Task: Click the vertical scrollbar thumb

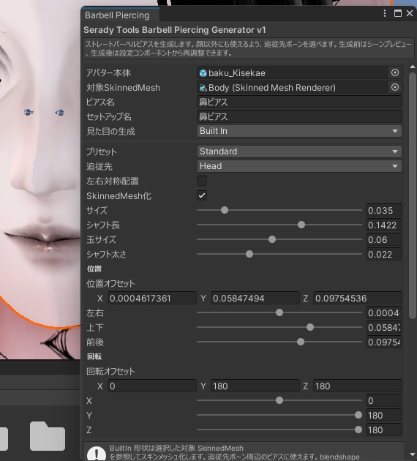Action: pos(413,195)
